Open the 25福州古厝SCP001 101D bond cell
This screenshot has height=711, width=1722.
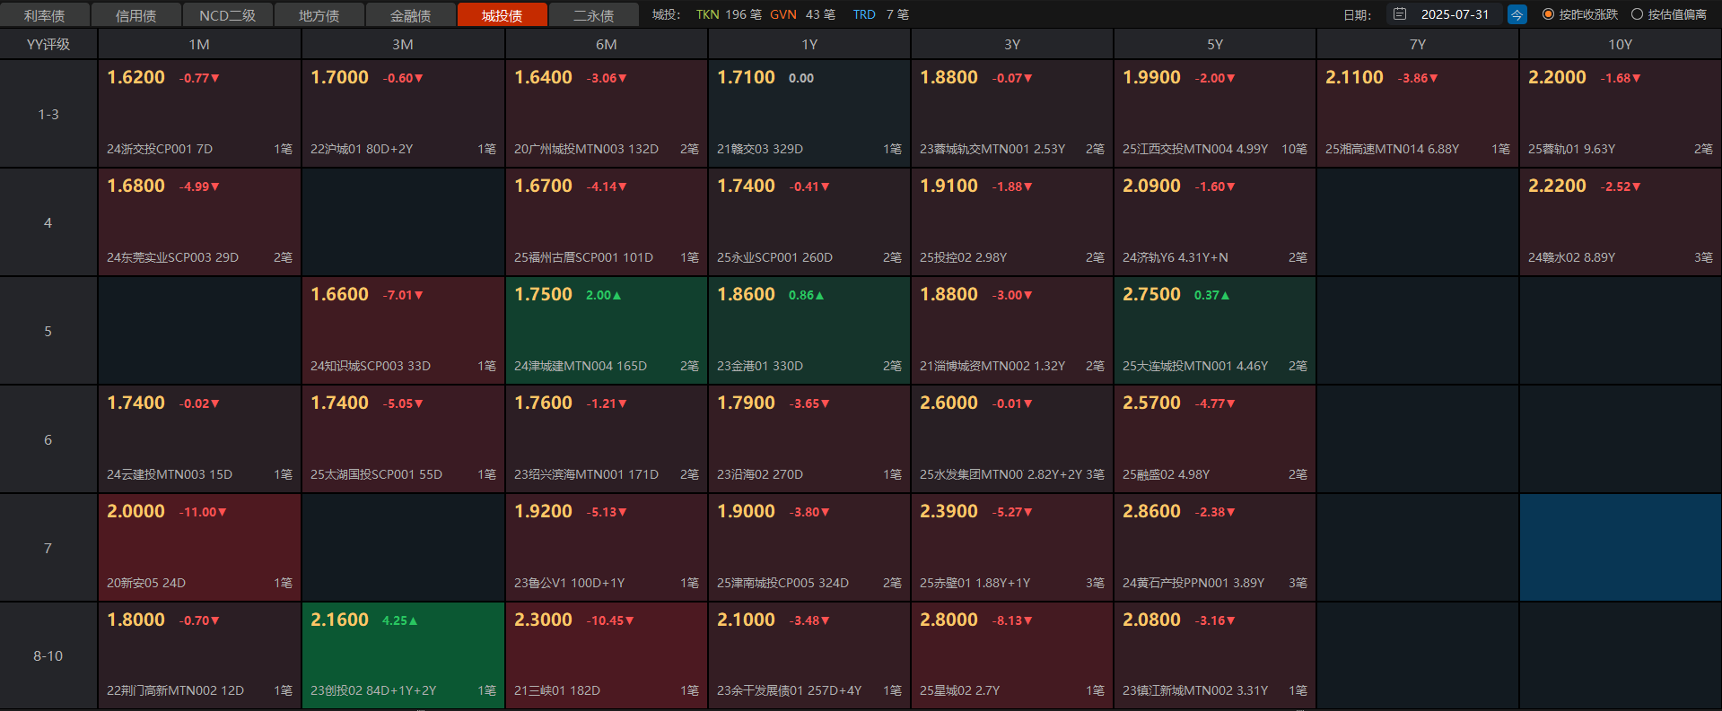pyautogui.click(x=607, y=222)
